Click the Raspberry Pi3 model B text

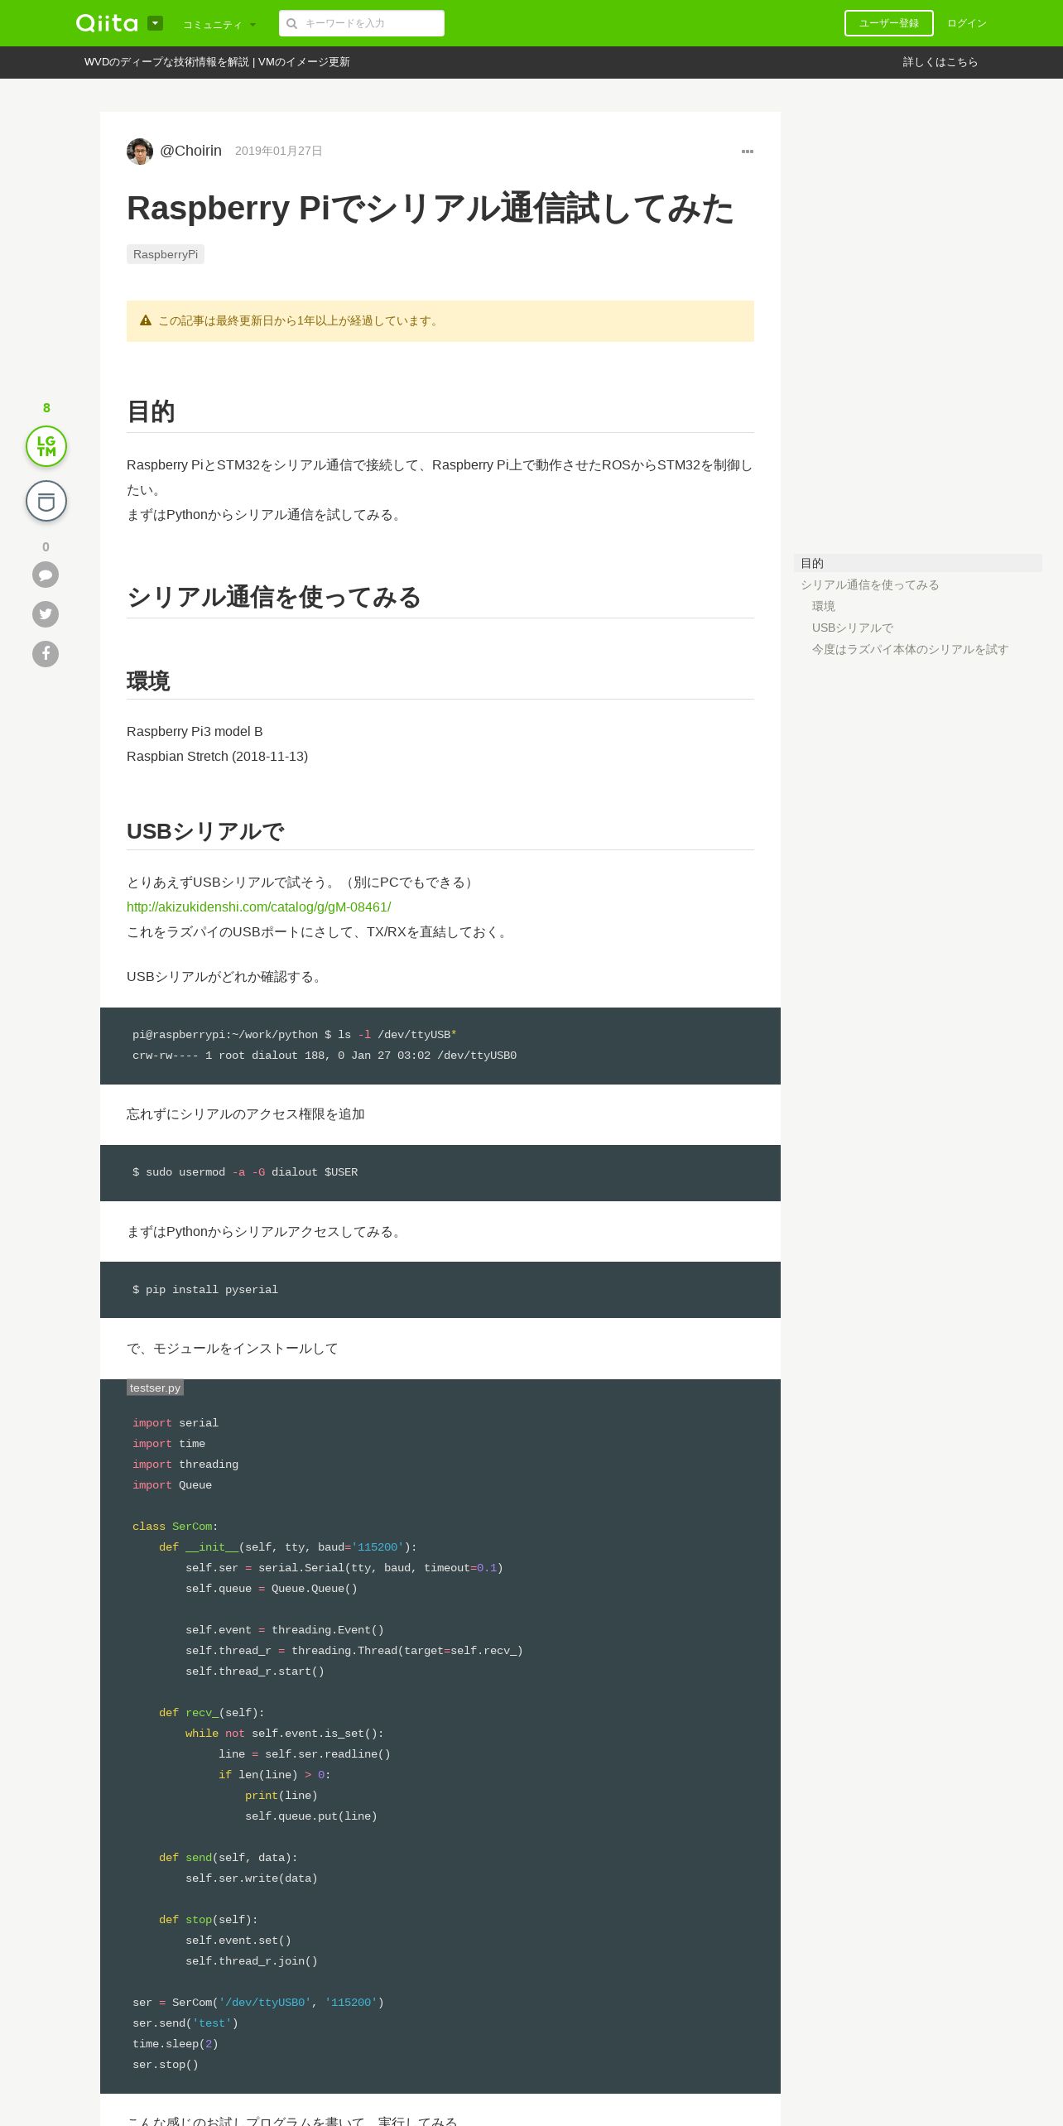pyautogui.click(x=195, y=732)
